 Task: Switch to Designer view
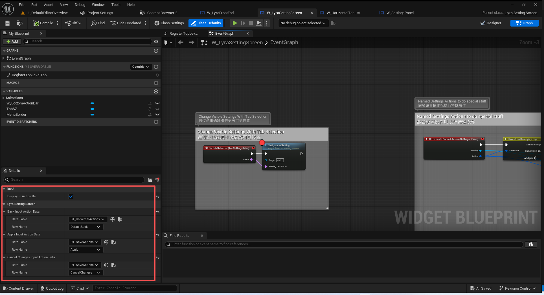(x=491, y=23)
